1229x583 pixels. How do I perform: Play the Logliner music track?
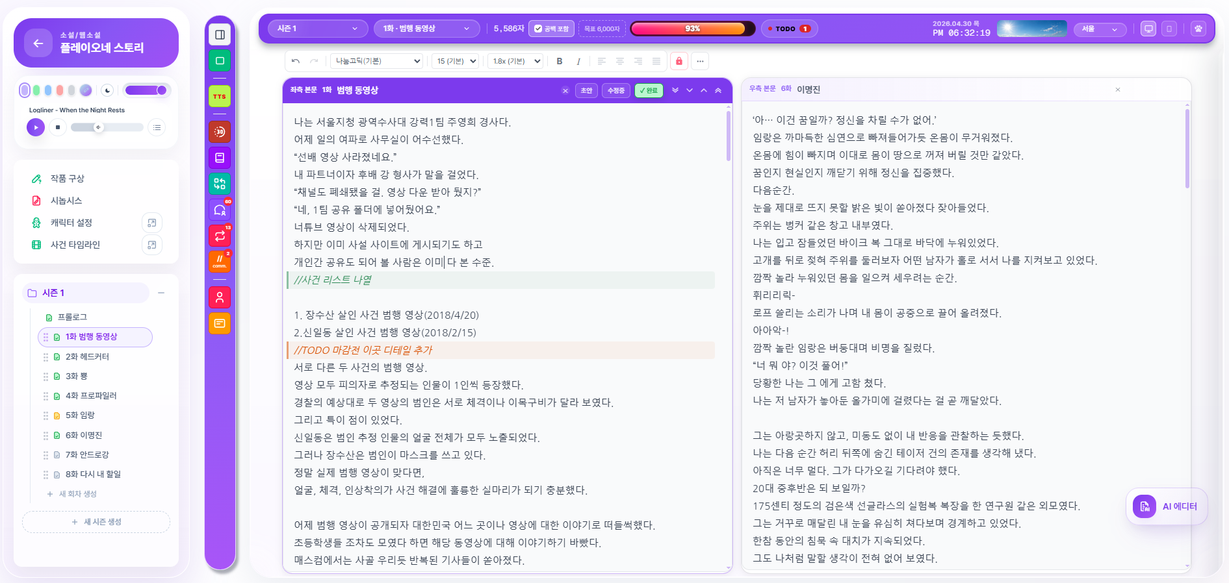(x=36, y=127)
